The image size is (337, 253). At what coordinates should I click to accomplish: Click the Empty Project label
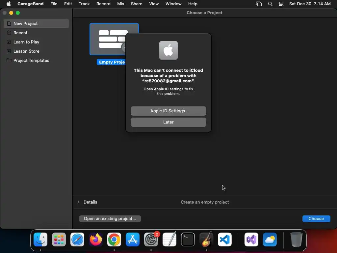(x=111, y=62)
